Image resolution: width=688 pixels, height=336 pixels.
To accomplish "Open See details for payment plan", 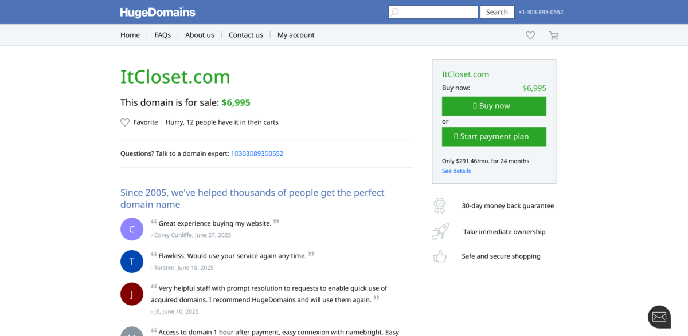I will [456, 171].
